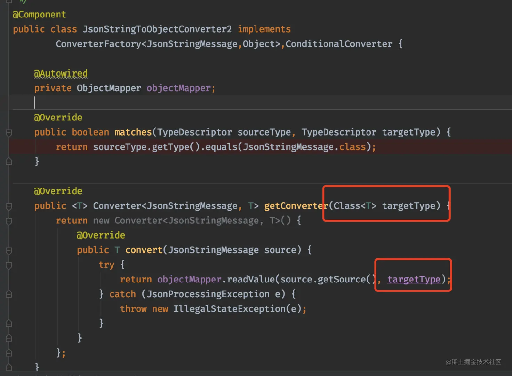Click objectMapper field name in its declaration
The image size is (512, 376).
tap(178, 88)
